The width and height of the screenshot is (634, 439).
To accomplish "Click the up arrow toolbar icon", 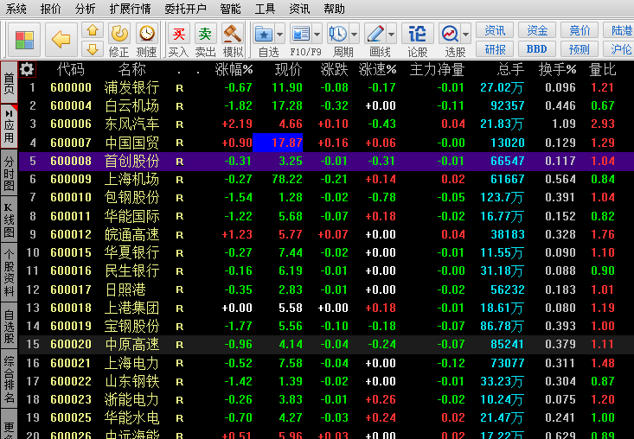I will pos(93,30).
